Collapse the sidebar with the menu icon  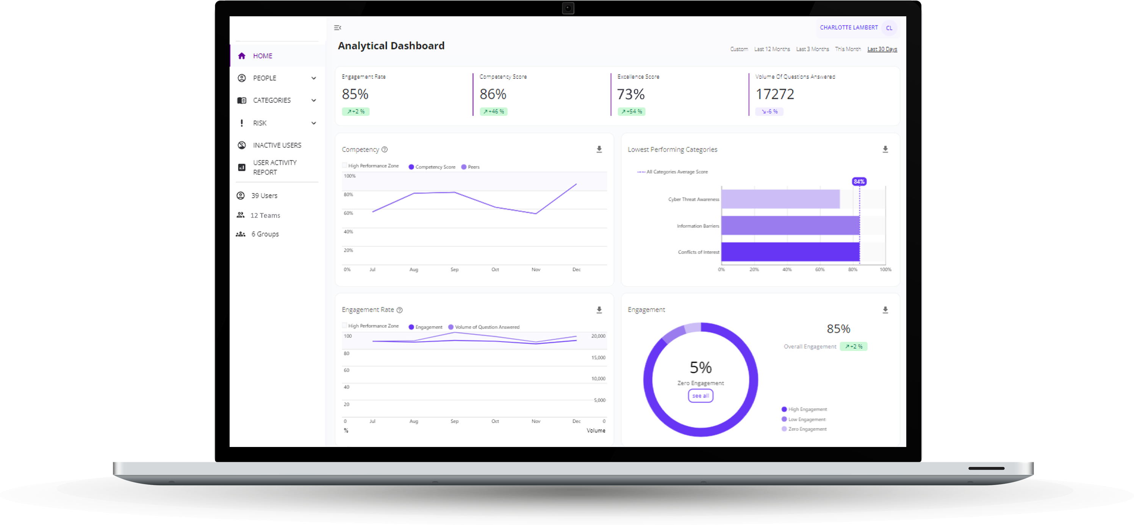pos(338,28)
